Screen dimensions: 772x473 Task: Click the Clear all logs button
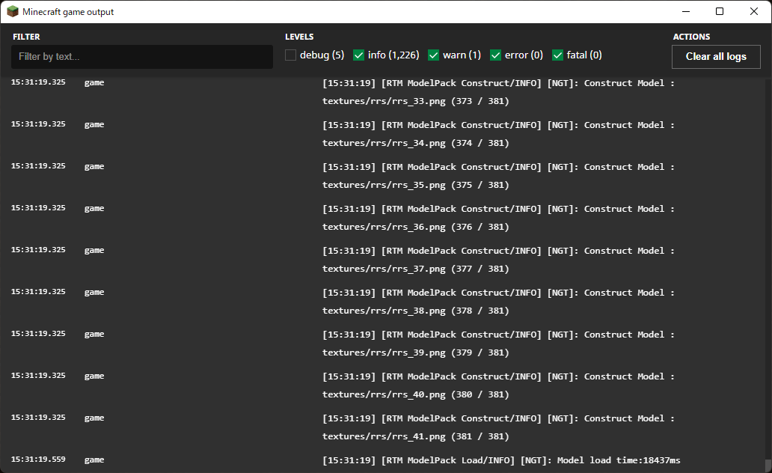[716, 57]
